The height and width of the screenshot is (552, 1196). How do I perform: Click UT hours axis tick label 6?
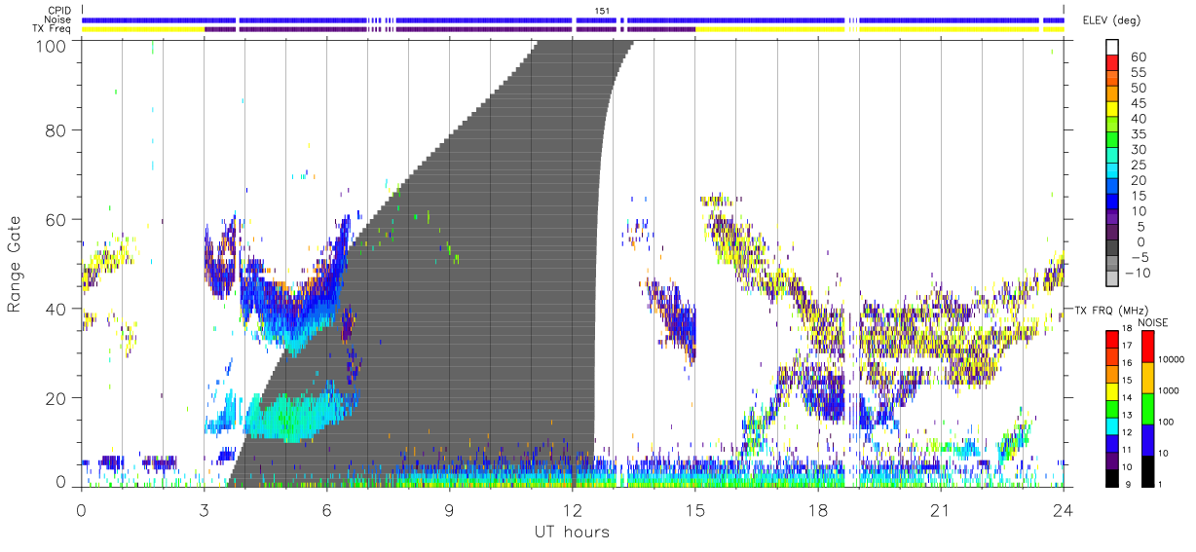326,510
